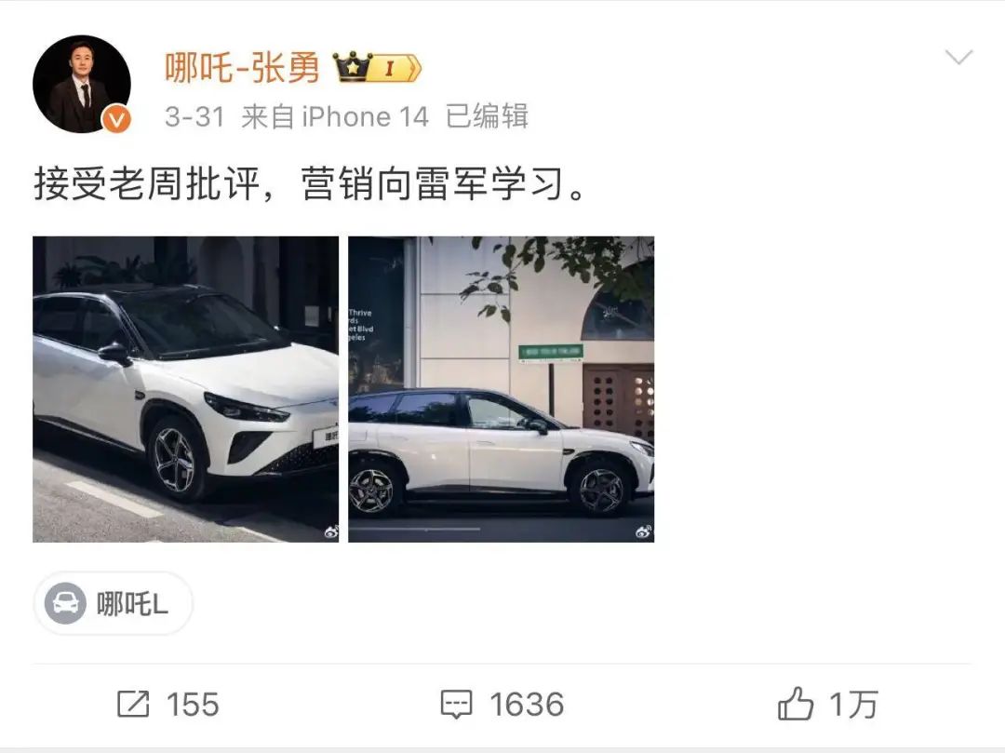Viewport: 1005px width, 753px height.
Task: Open 哪吒-张勇 profile avatar
Action: coord(81,84)
